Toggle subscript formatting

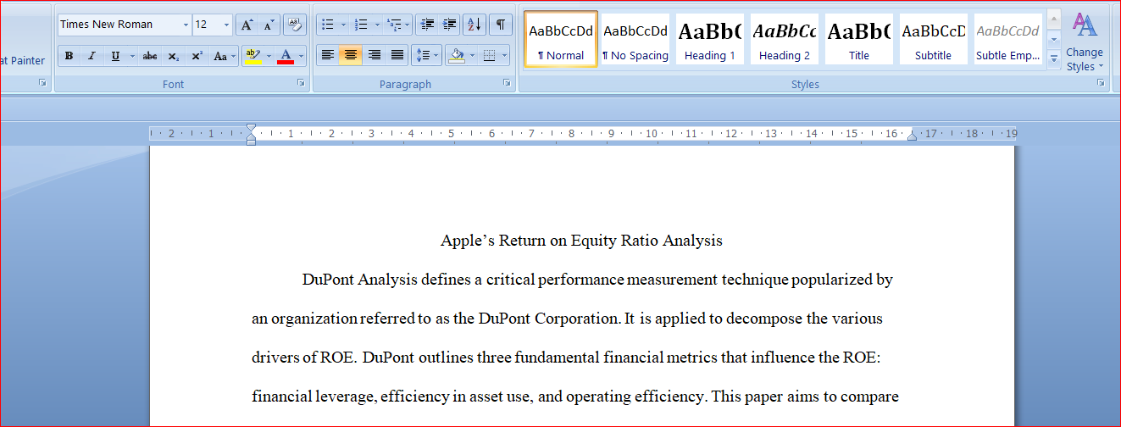(173, 56)
